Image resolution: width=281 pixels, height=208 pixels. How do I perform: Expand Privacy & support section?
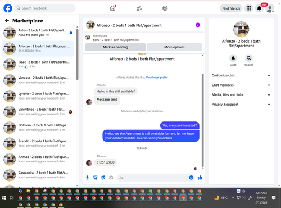click(x=241, y=105)
